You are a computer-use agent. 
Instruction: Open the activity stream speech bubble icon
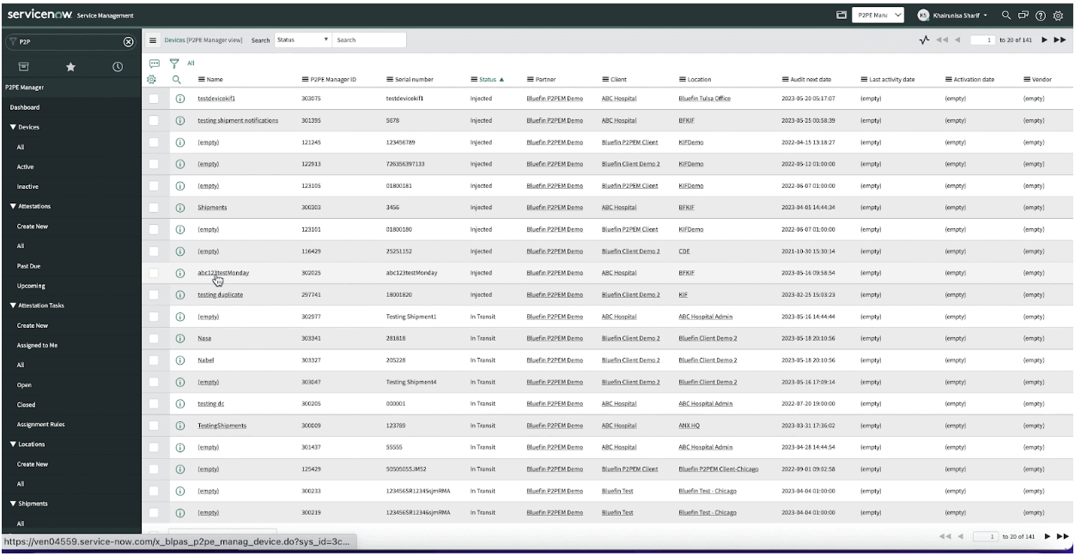[154, 63]
